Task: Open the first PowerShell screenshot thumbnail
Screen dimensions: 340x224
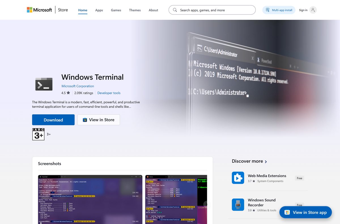Action: click(90, 199)
